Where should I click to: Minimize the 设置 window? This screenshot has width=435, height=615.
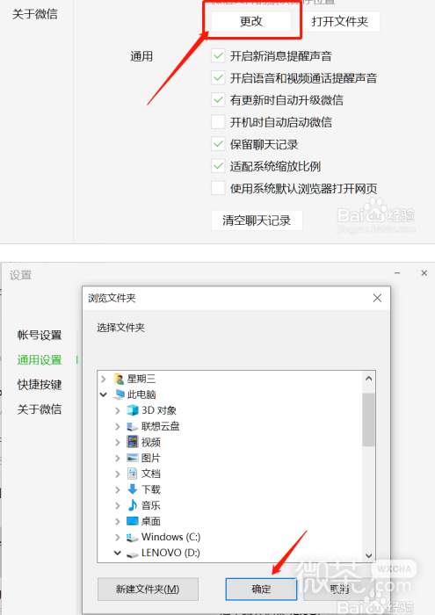coord(397,273)
